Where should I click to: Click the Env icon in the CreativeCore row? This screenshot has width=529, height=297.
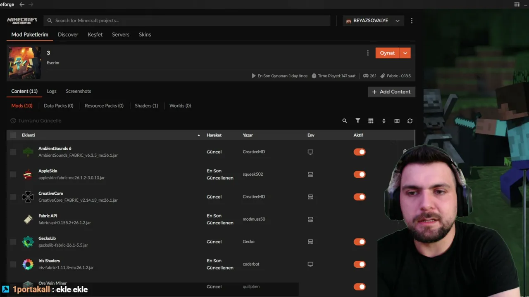point(310,197)
